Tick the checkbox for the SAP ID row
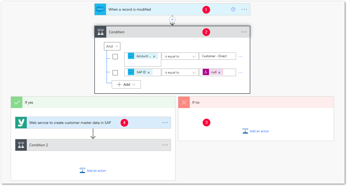 (x=115, y=72)
